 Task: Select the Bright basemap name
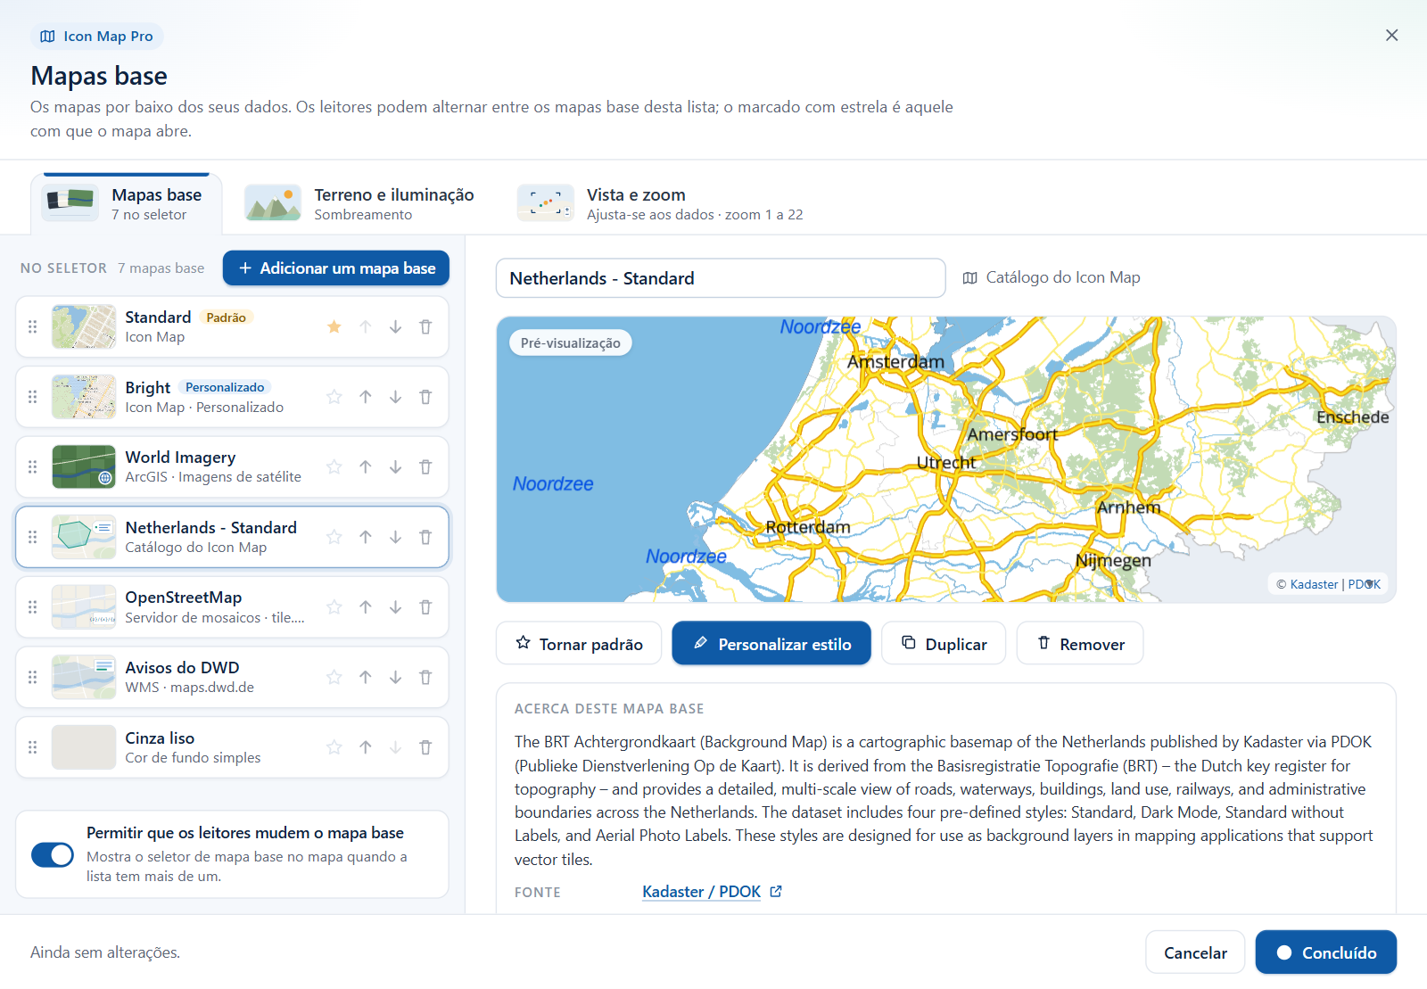pyautogui.click(x=148, y=388)
